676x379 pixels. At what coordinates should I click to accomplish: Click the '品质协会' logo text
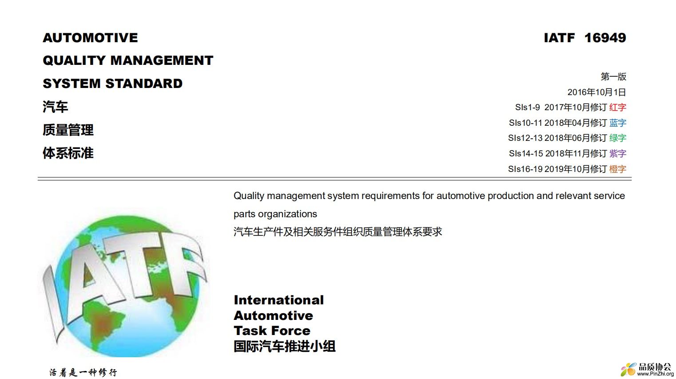pos(655,367)
